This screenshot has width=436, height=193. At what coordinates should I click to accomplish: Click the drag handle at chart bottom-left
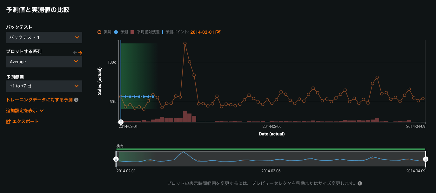click(121, 122)
